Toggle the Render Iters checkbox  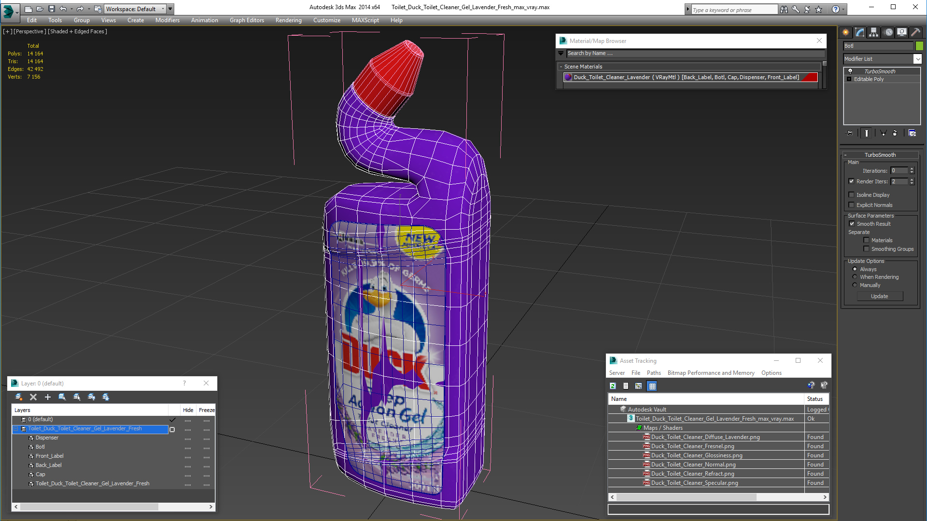[851, 181]
